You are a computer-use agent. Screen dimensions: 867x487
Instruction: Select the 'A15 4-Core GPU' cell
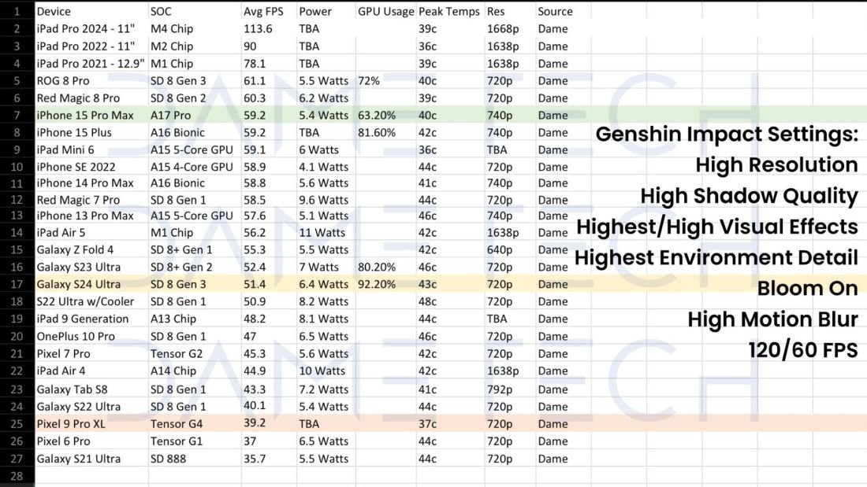195,167
